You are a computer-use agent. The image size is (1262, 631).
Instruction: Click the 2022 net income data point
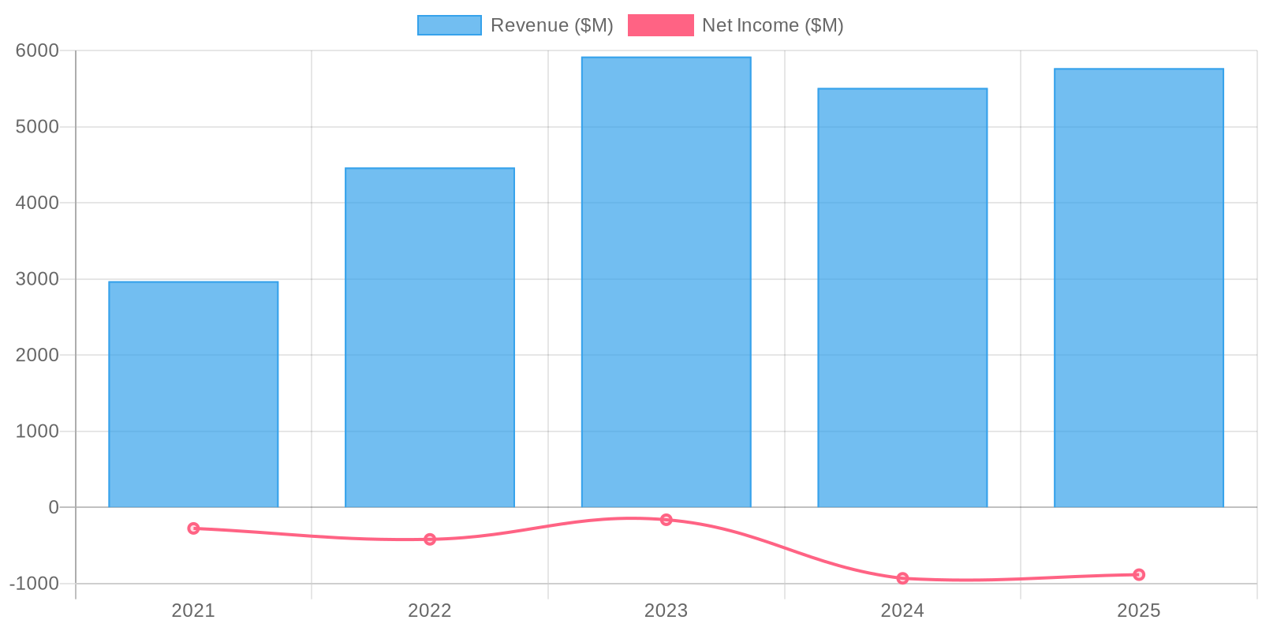point(430,540)
